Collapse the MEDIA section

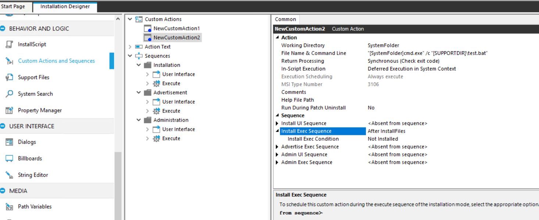(x=3, y=191)
